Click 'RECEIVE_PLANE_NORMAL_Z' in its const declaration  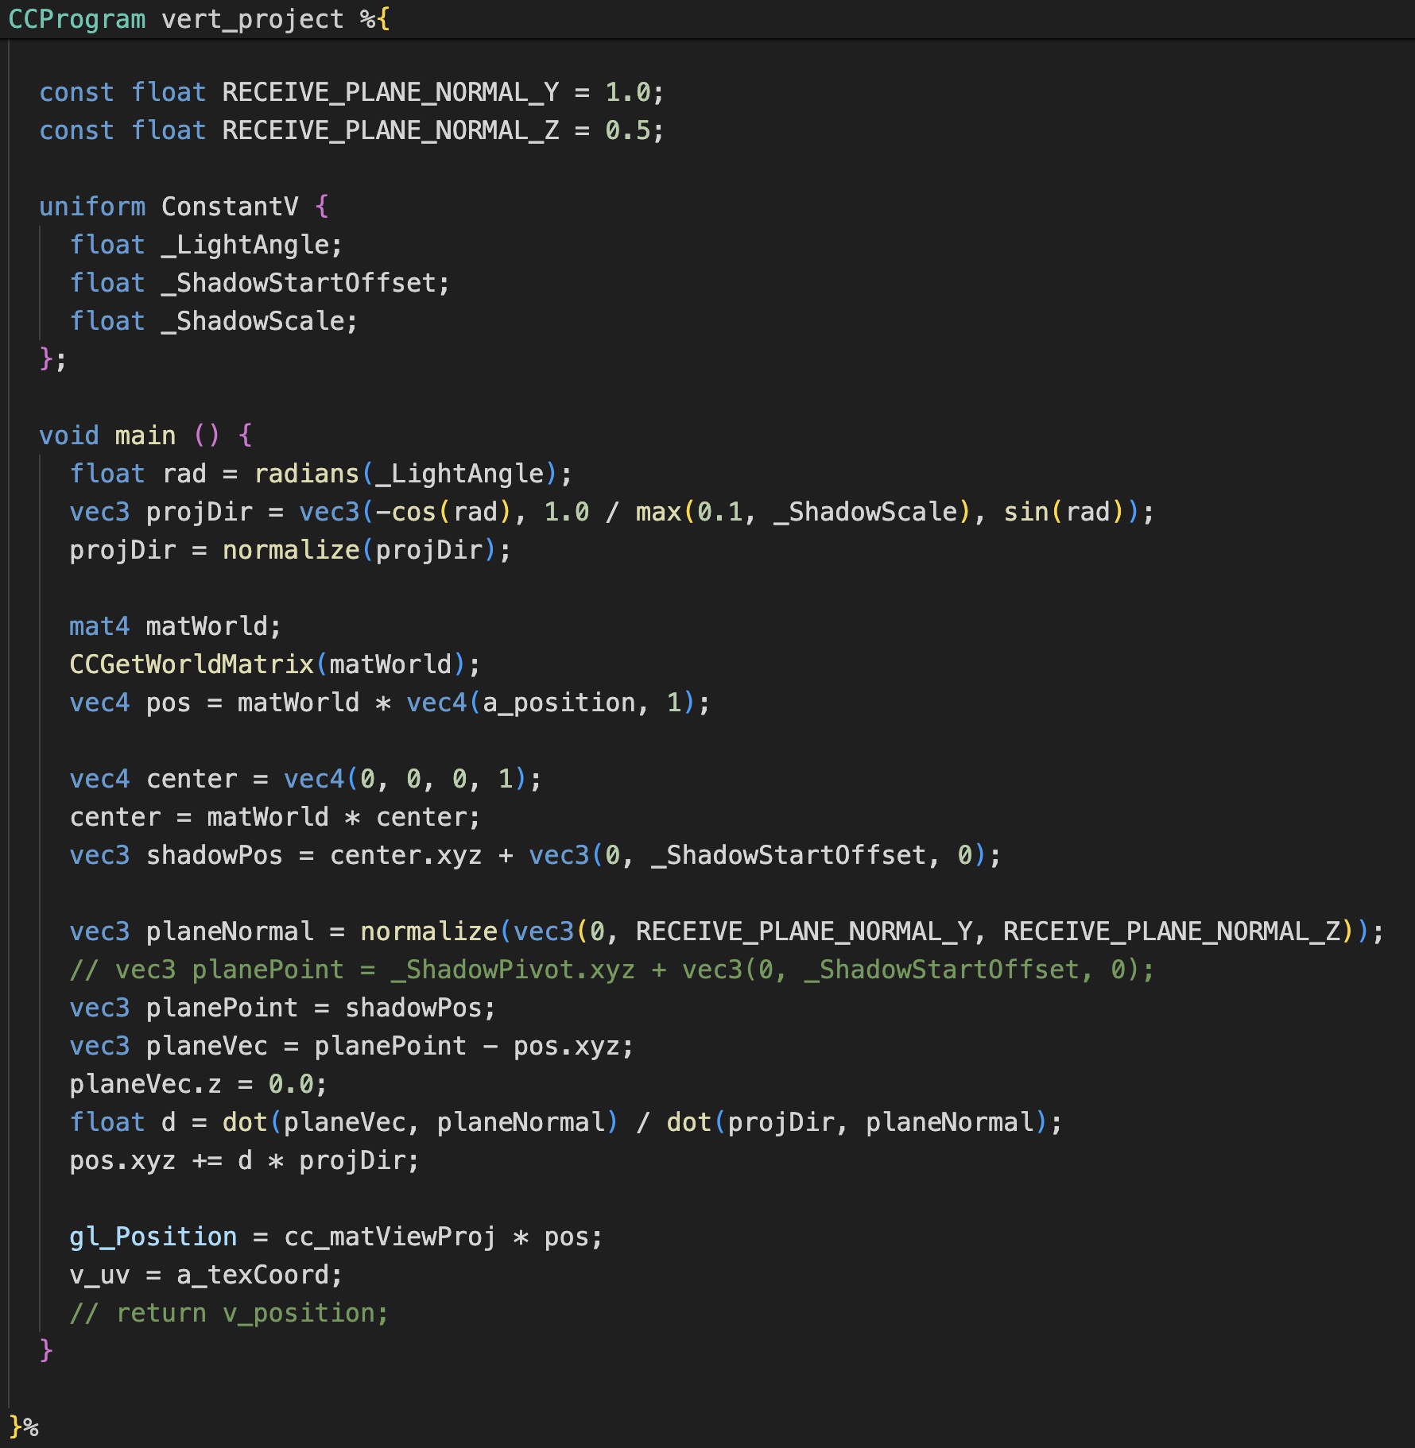click(x=390, y=130)
